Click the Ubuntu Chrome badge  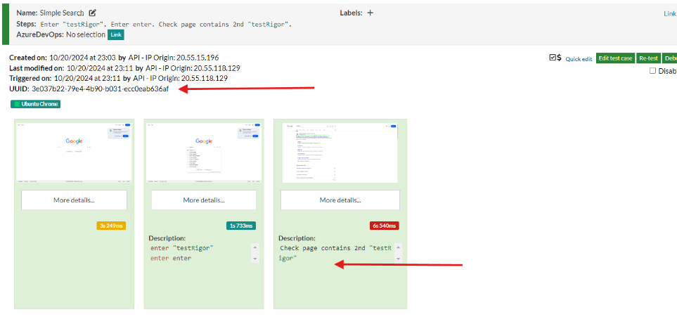(35, 104)
